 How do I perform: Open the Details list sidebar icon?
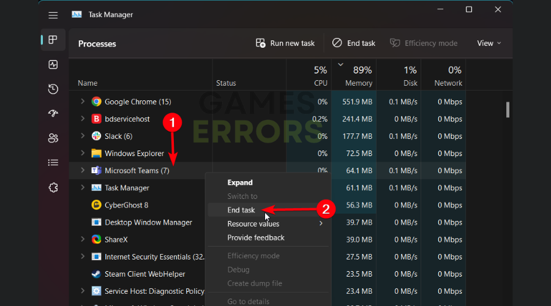click(x=53, y=163)
